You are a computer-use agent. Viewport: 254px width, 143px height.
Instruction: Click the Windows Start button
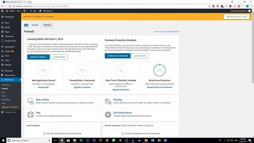(x=3, y=140)
